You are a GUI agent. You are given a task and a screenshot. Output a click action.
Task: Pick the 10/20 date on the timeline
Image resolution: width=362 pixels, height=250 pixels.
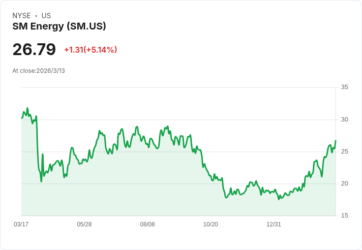coord(211,224)
